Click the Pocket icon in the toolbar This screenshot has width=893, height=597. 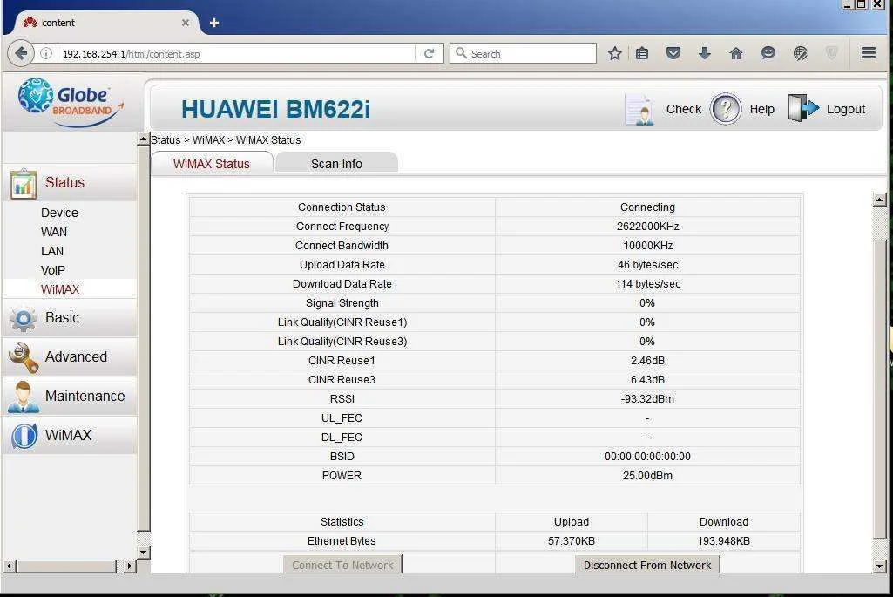coord(673,53)
